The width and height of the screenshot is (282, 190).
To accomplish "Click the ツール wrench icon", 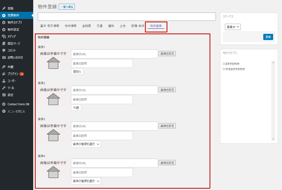I will click(4, 88).
